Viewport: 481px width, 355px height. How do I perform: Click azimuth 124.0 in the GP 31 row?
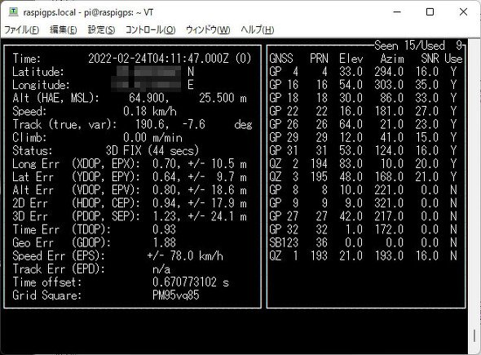(389, 151)
